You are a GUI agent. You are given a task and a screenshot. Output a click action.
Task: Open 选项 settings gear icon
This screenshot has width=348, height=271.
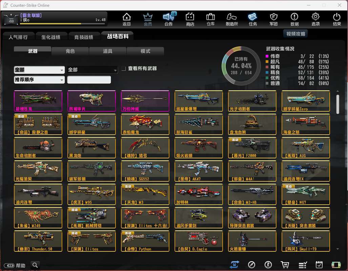click(x=315, y=19)
